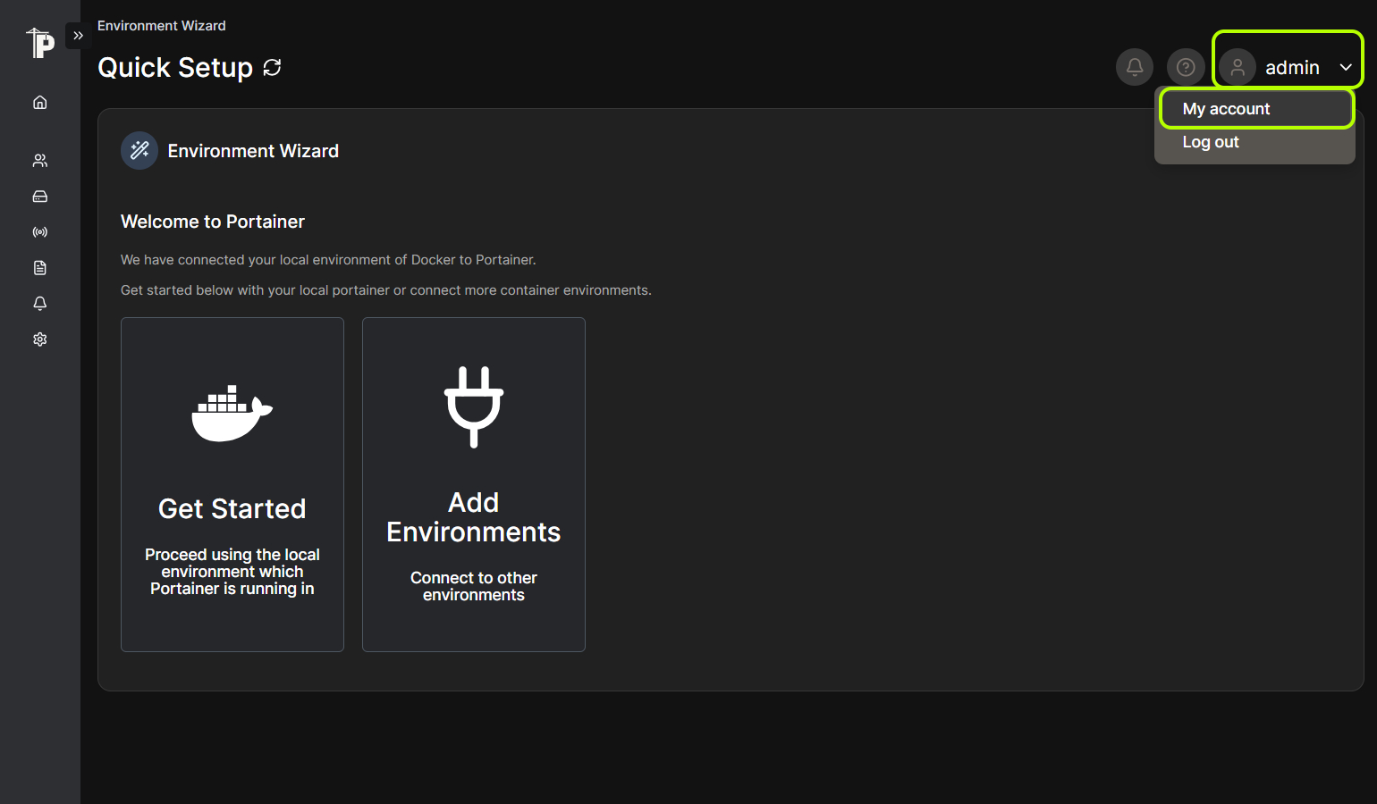Choose Log out from the user menu
The width and height of the screenshot is (1377, 804).
1255,142
